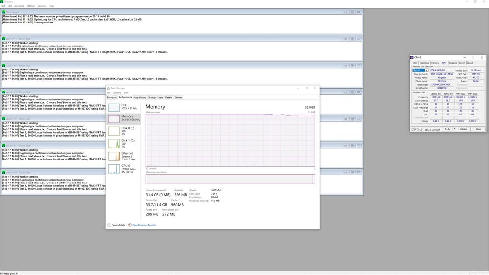Open the Startup tab in Task Manager
This screenshot has height=275, width=489.
point(152,97)
